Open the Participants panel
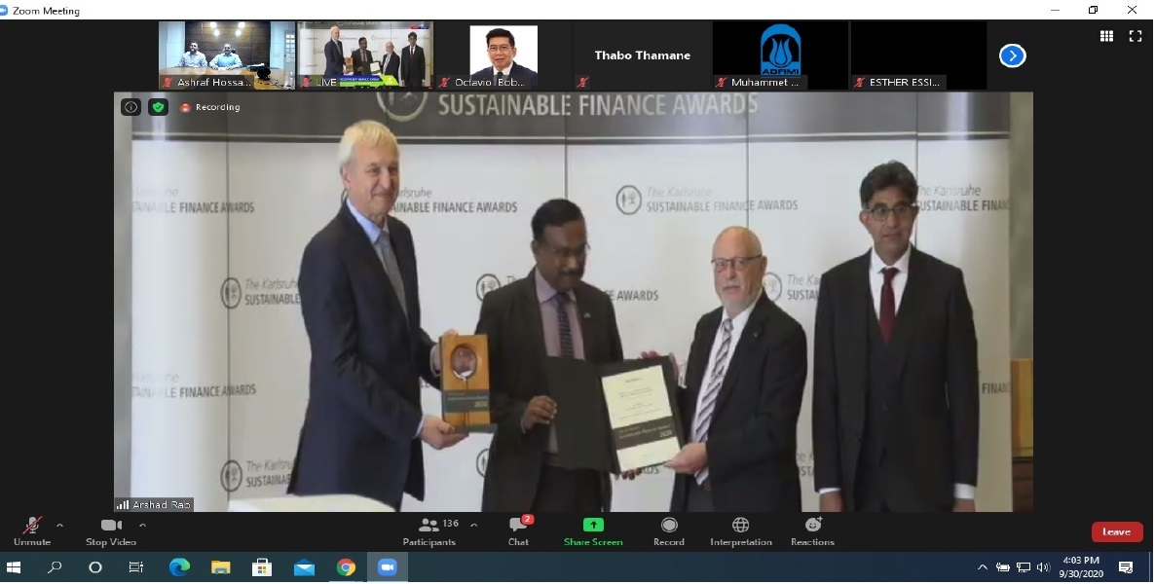The width and height of the screenshot is (1155, 584). (x=429, y=530)
